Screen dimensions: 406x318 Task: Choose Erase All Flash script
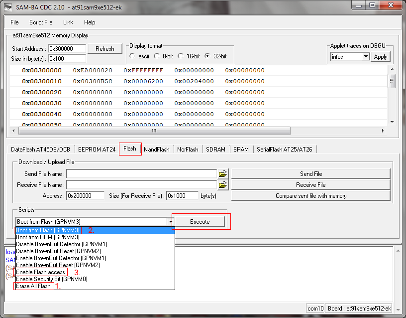coord(95,286)
